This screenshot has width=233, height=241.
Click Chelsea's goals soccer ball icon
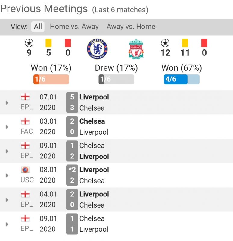[x=29, y=43]
